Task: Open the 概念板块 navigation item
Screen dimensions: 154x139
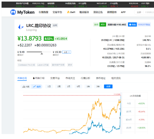Action: click(x=84, y=12)
